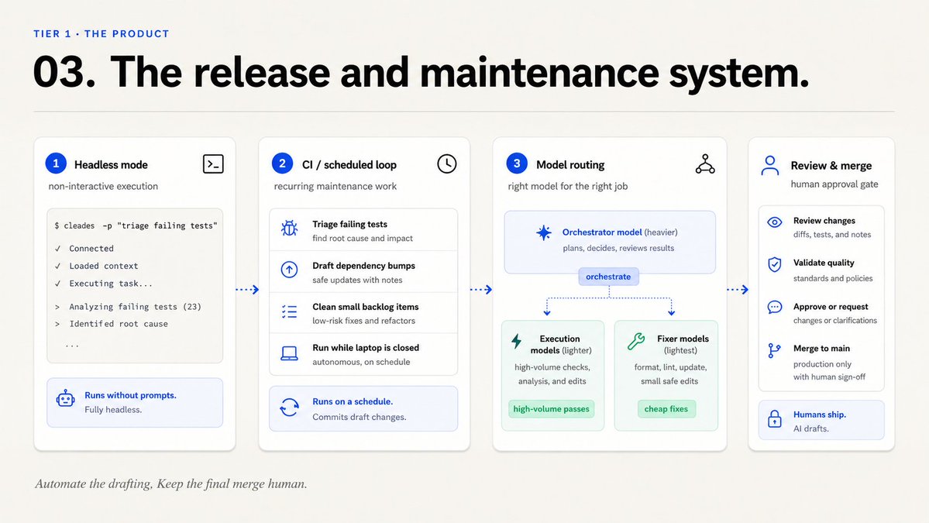
Task: Click the clock icon beside CI / scheduled loop
Action: click(x=447, y=164)
